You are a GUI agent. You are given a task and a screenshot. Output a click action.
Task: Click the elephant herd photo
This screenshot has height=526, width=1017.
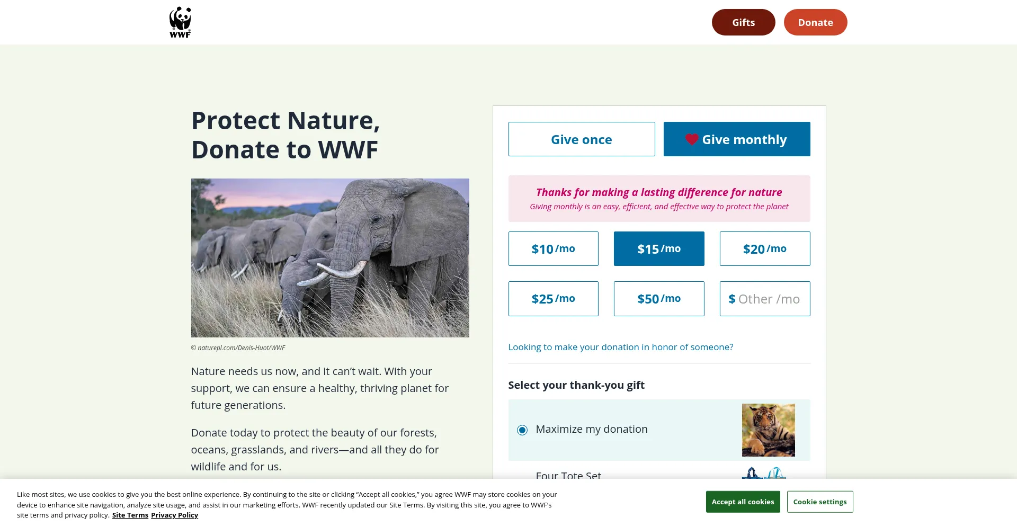coord(330,258)
